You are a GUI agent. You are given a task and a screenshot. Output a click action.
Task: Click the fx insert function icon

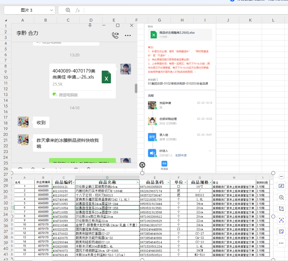[78, 10]
